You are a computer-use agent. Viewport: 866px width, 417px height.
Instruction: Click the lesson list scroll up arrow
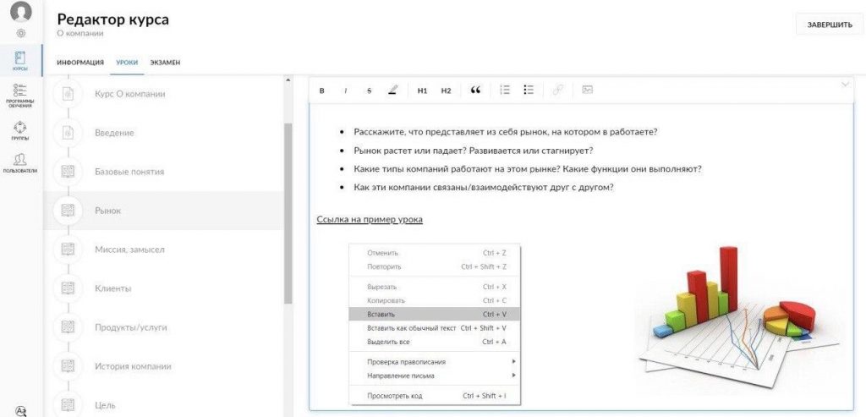[x=288, y=80]
